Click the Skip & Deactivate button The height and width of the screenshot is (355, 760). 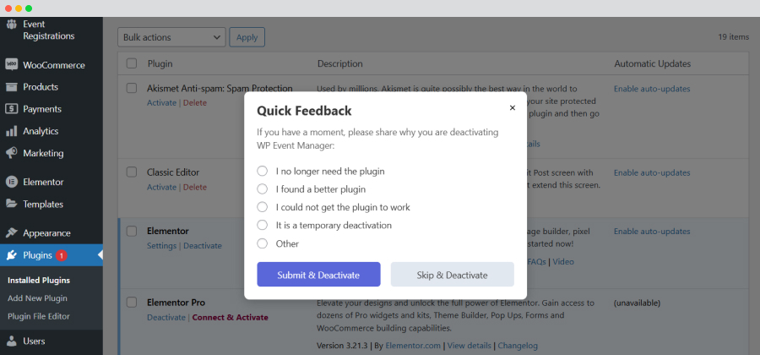[x=453, y=275]
